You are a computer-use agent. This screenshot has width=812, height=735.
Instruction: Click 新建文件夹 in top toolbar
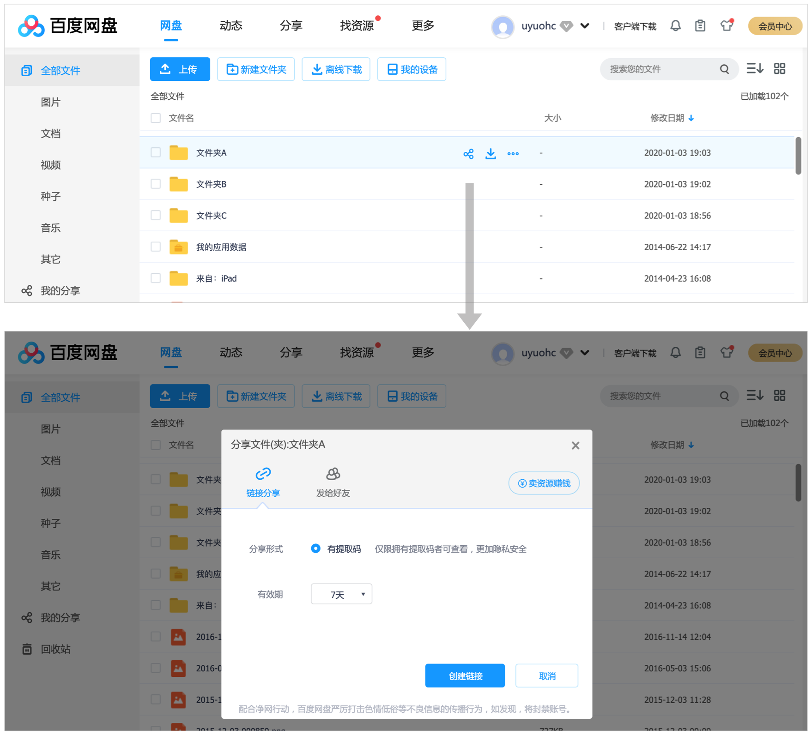(x=256, y=69)
